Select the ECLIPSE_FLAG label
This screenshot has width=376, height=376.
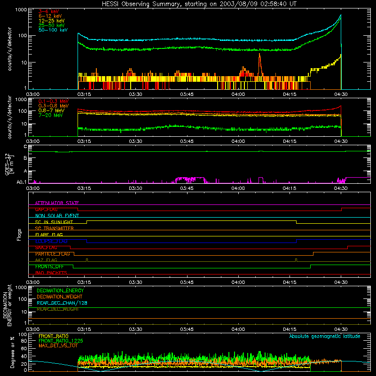pos(51,241)
